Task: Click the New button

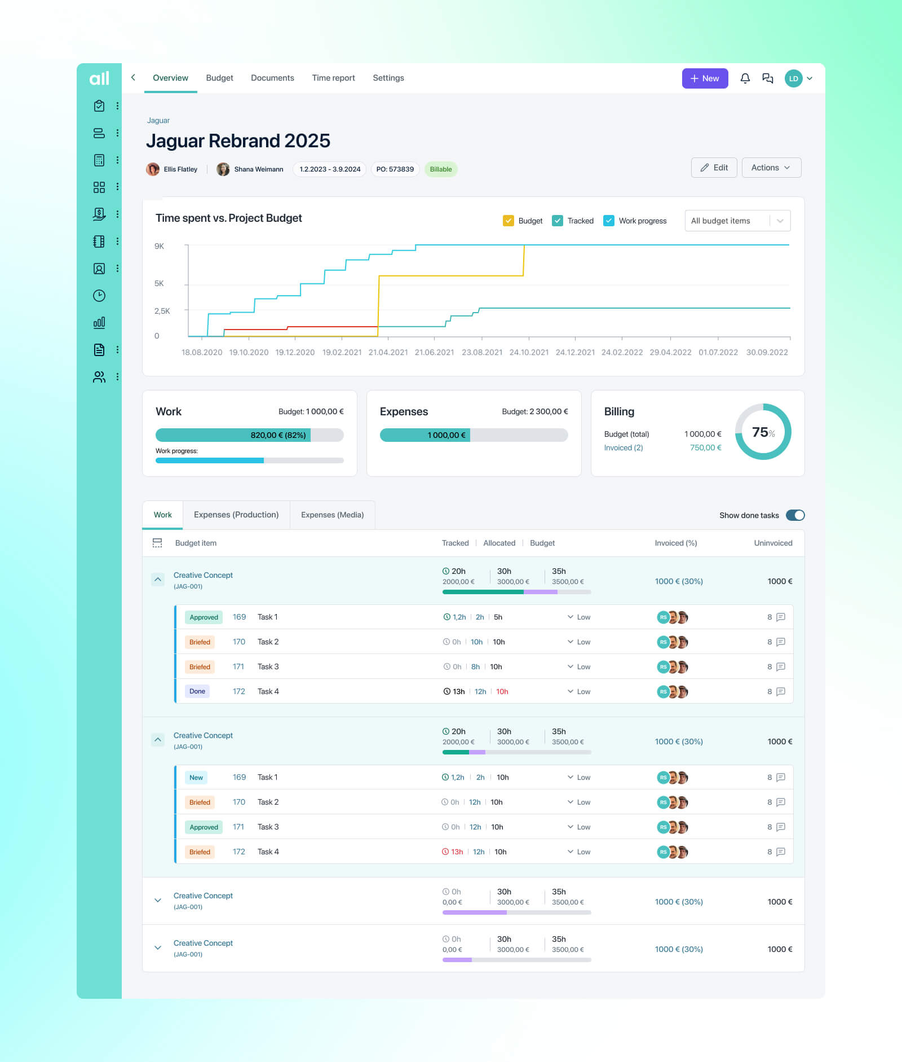Action: pos(705,78)
